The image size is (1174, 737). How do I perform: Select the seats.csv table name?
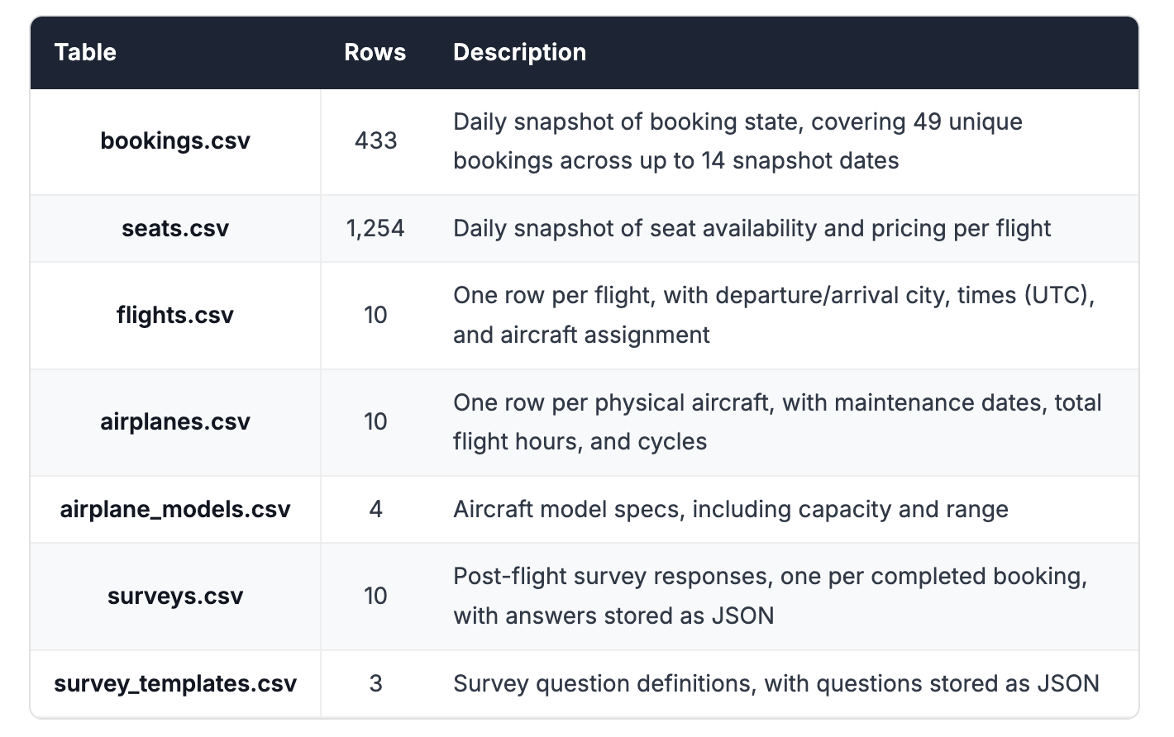pyautogui.click(x=175, y=228)
